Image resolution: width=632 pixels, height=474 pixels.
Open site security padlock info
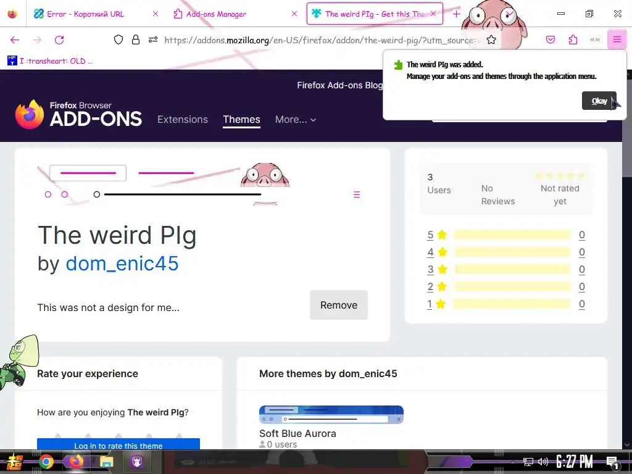pyautogui.click(x=136, y=39)
